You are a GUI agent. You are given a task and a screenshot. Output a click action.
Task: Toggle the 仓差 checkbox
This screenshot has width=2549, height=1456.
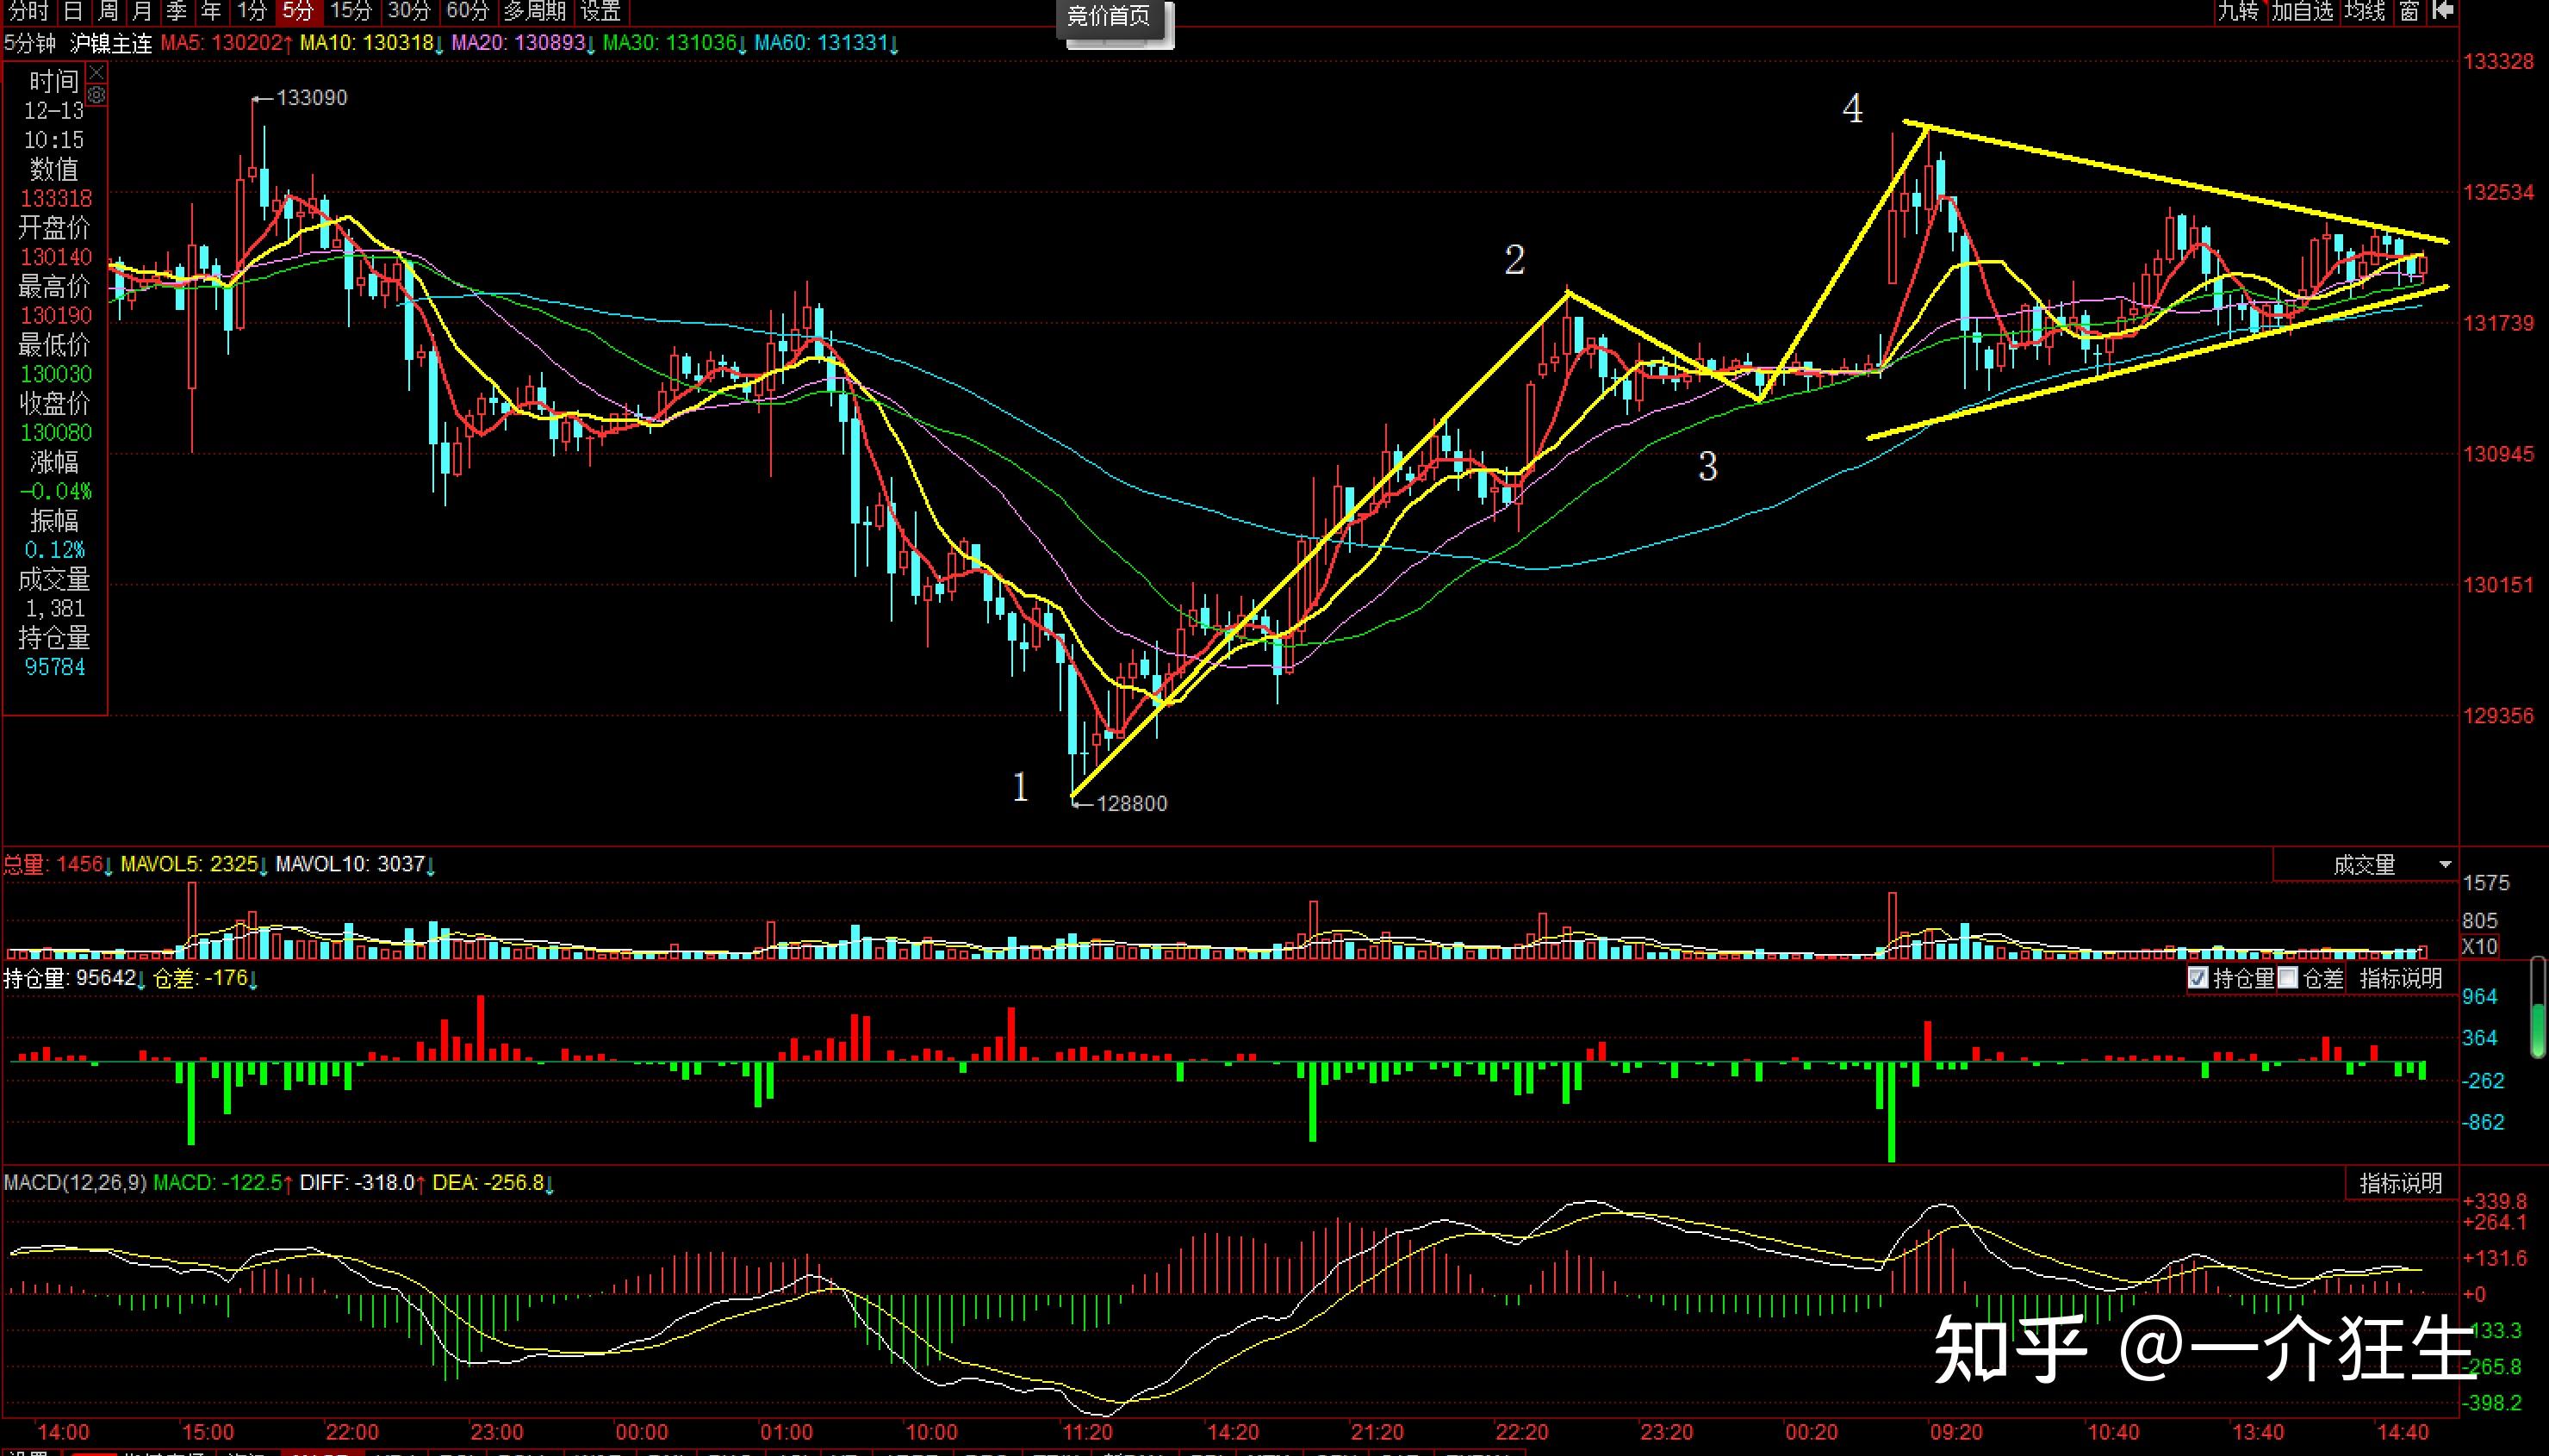(2287, 978)
